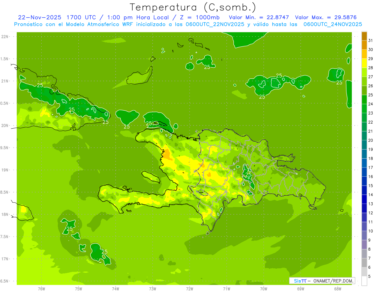The image size is (379, 293).
Task: Click the colorbar label '16'
Action: click(371, 177)
